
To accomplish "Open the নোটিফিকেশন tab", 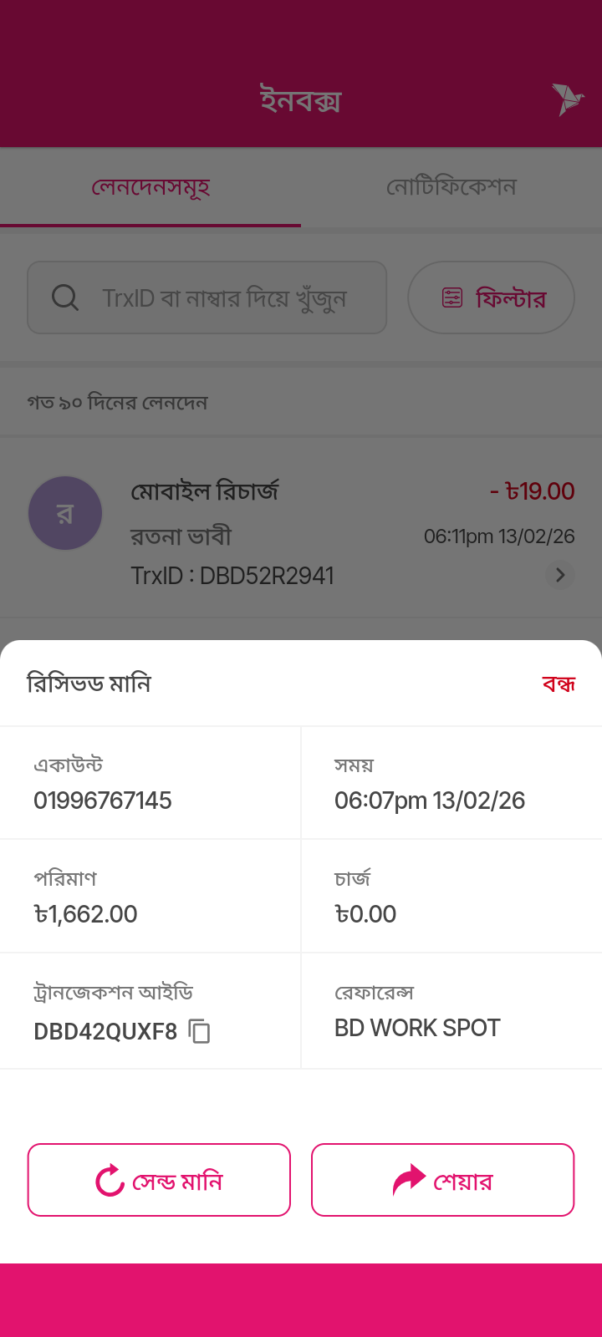I will click(x=451, y=187).
